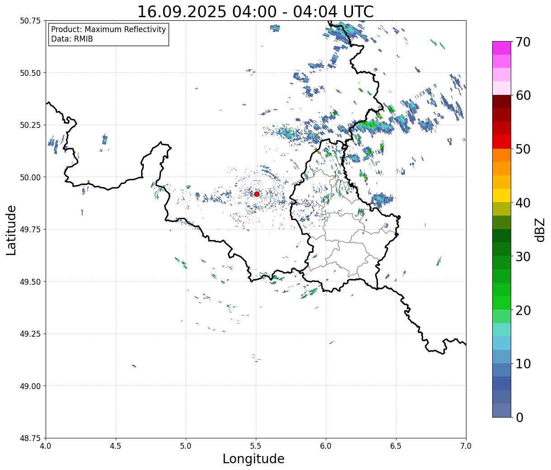Click the magenta top segment of the colorbar
Viewport: 551px width, 470px height.
[502, 48]
